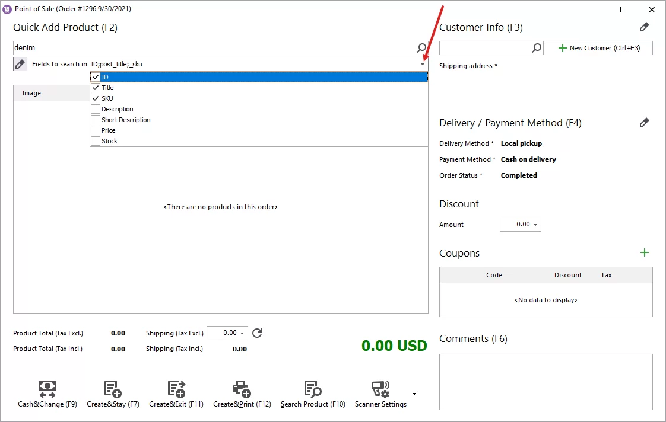The width and height of the screenshot is (666, 422).
Task: Click the pencil icon beside Fields to search in
Action: click(x=20, y=63)
